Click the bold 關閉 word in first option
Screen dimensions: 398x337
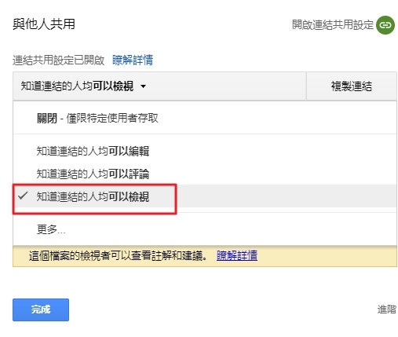[x=47, y=118]
